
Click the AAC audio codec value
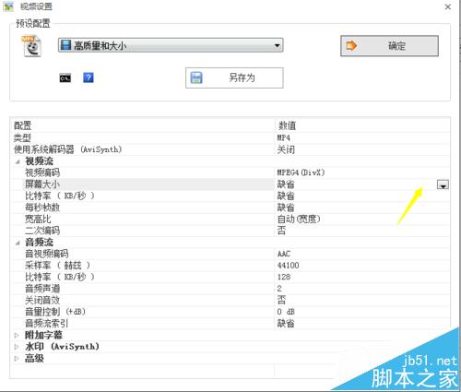(x=284, y=254)
